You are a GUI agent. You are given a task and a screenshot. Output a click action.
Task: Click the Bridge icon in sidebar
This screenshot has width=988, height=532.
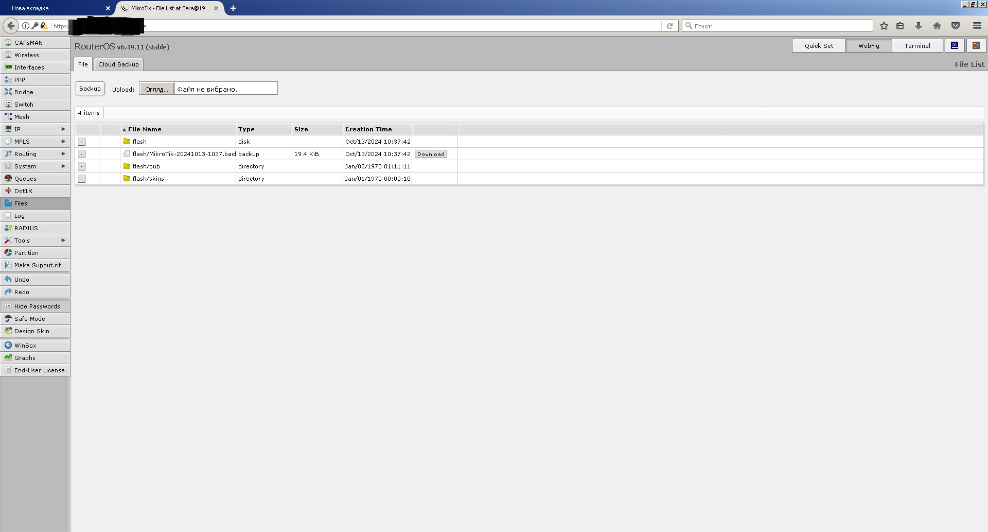pyautogui.click(x=8, y=92)
